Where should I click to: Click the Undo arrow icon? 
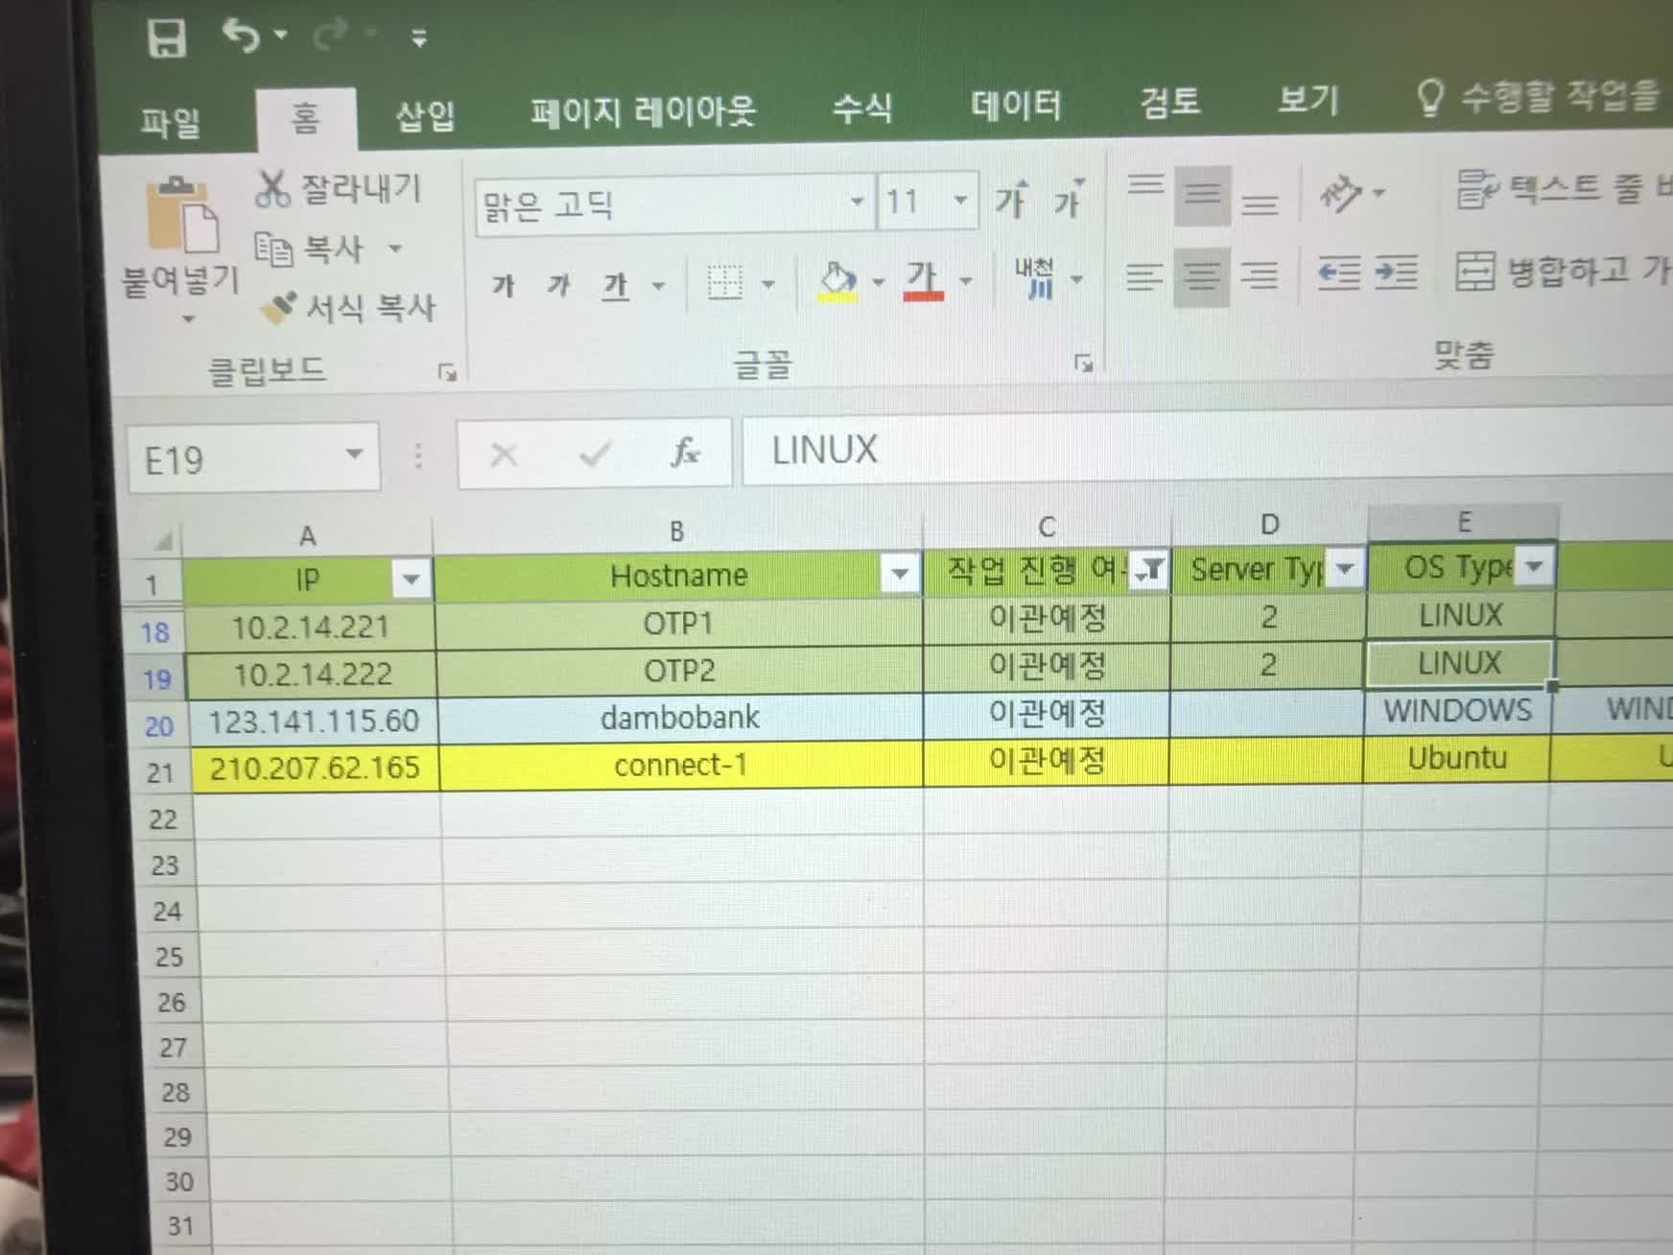coord(241,36)
